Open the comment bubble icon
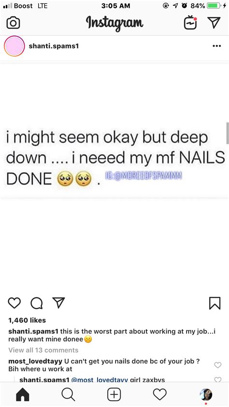The height and width of the screenshot is (407, 229). click(x=37, y=303)
